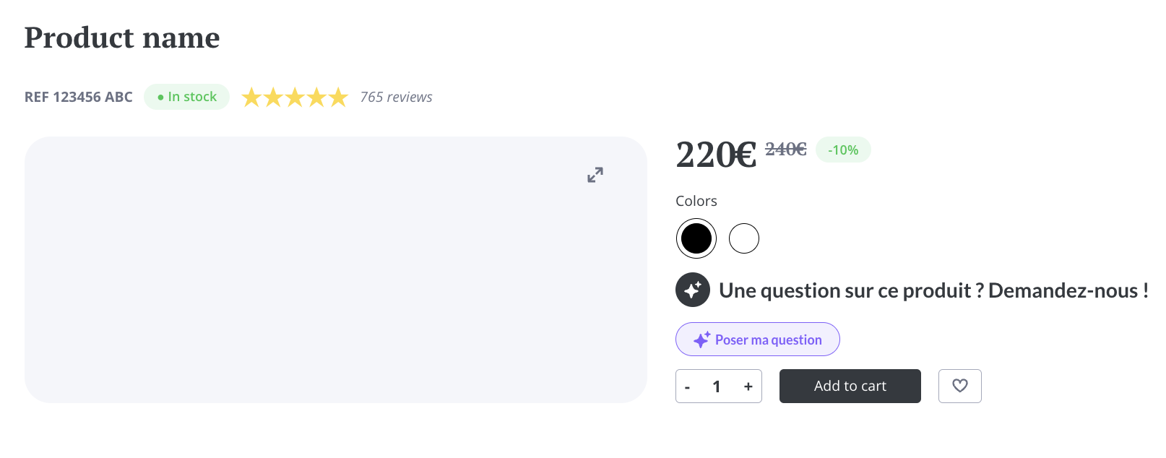Select the black color option

point(696,238)
